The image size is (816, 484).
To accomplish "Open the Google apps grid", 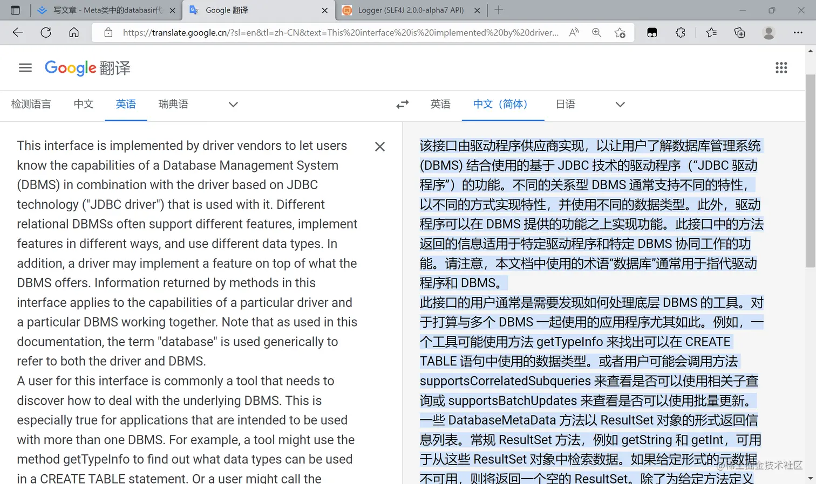I will point(781,68).
